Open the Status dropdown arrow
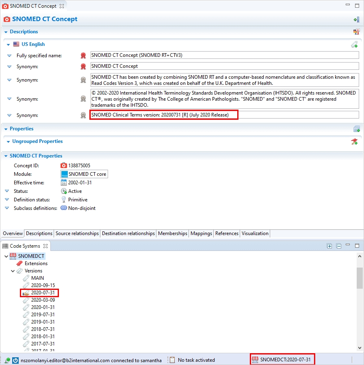Viewport: 364px width, 365px height. 7,191
